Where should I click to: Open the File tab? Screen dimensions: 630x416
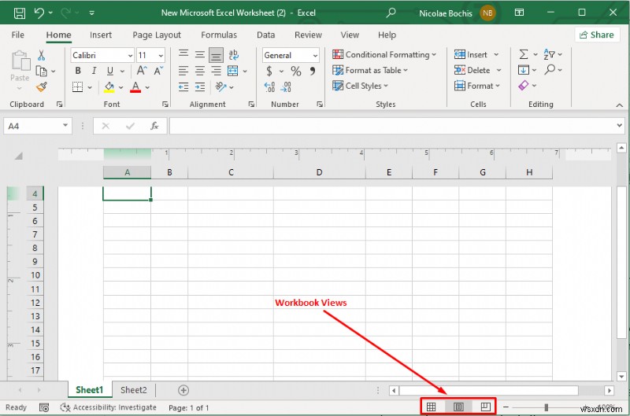click(17, 35)
